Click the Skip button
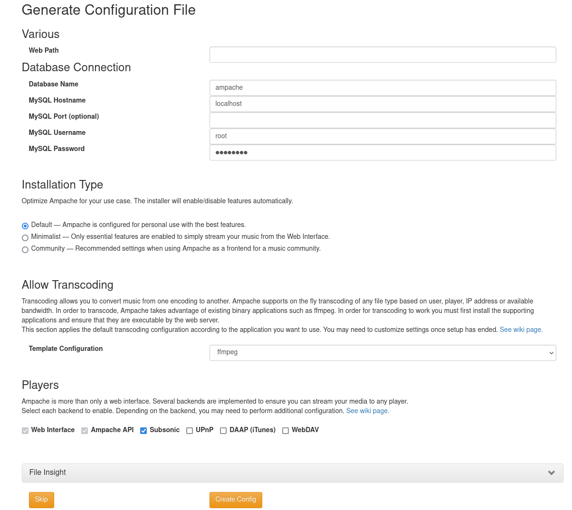 [x=41, y=500]
